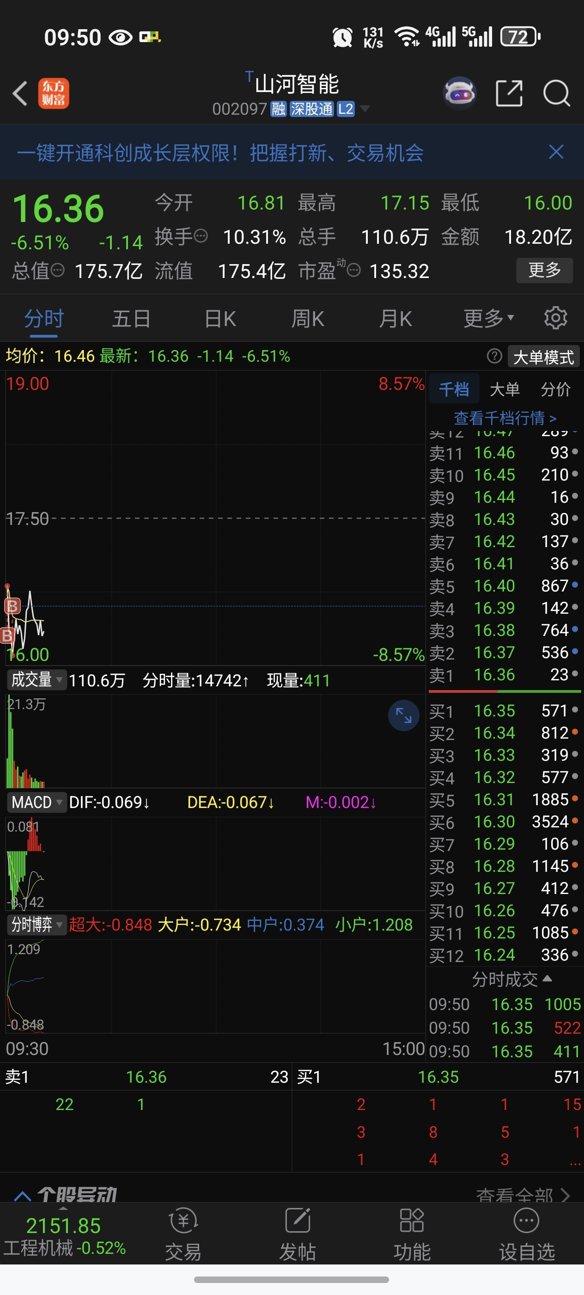Switch to the 月K tab

click(395, 319)
